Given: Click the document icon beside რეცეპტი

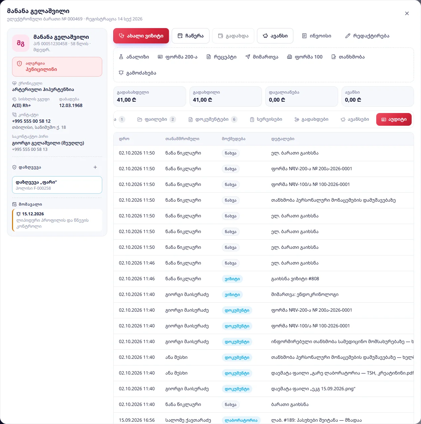Looking at the screenshot, I should click(x=209, y=57).
